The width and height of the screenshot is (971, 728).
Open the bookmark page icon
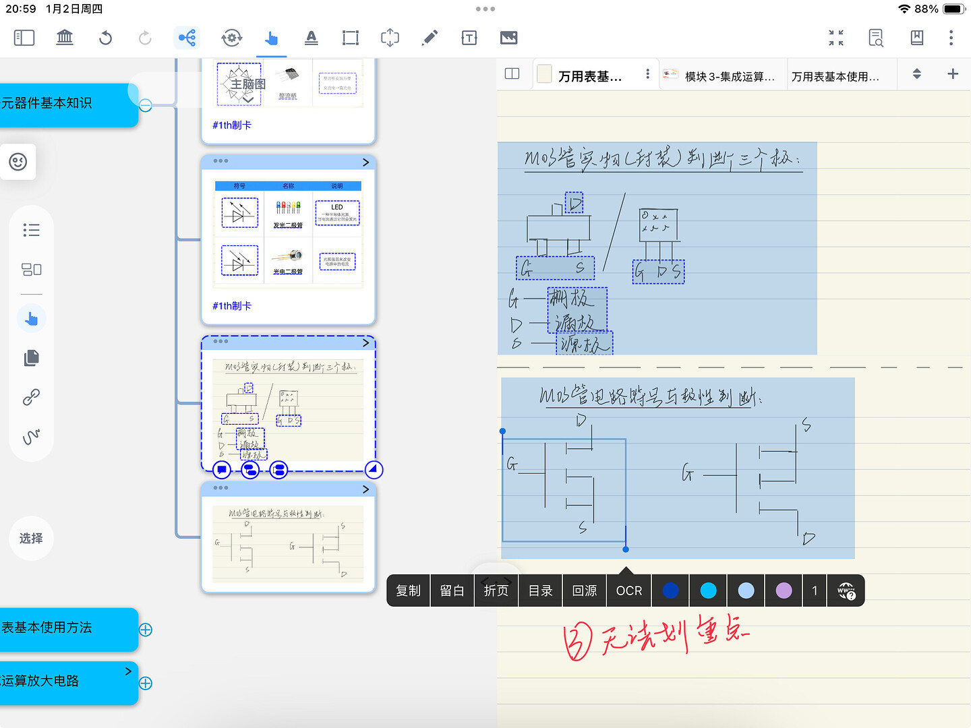(x=917, y=38)
